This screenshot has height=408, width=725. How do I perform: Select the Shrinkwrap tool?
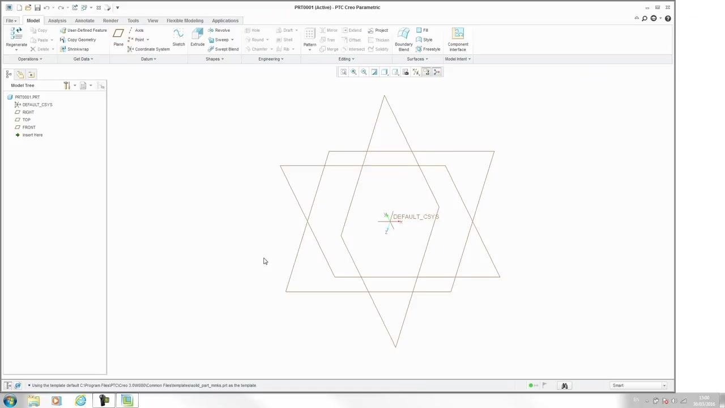coord(74,49)
